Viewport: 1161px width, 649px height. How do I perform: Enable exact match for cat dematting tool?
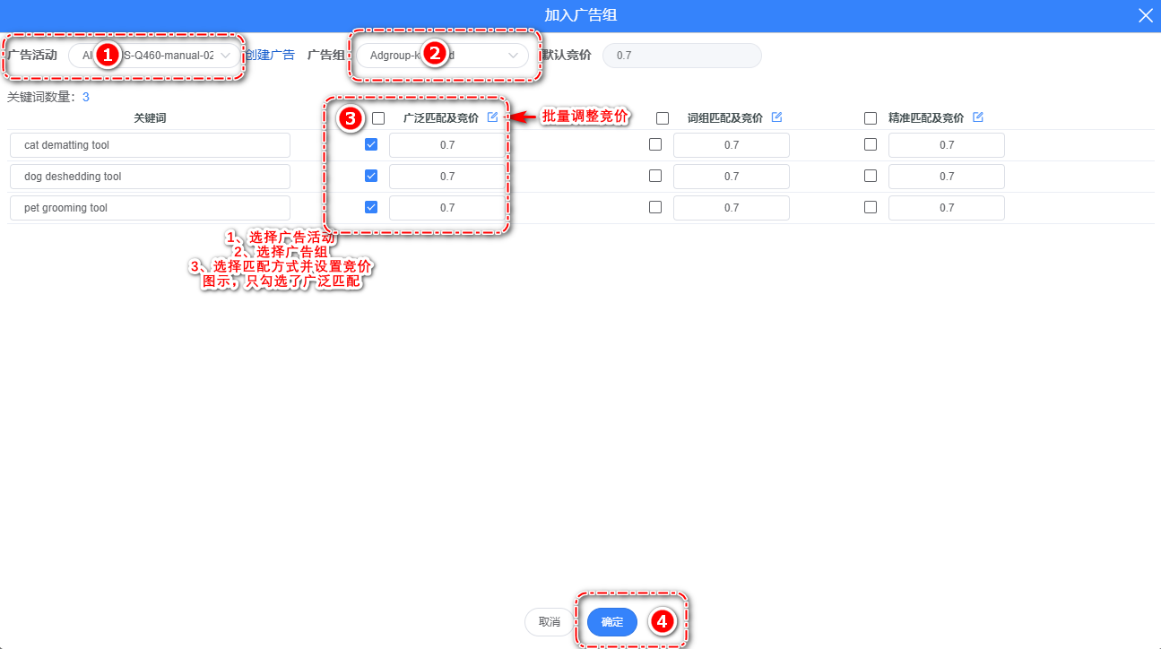(871, 145)
